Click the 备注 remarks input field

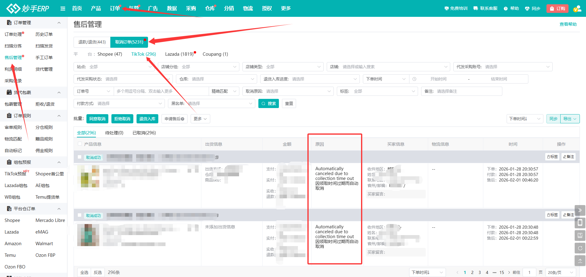(x=462, y=91)
